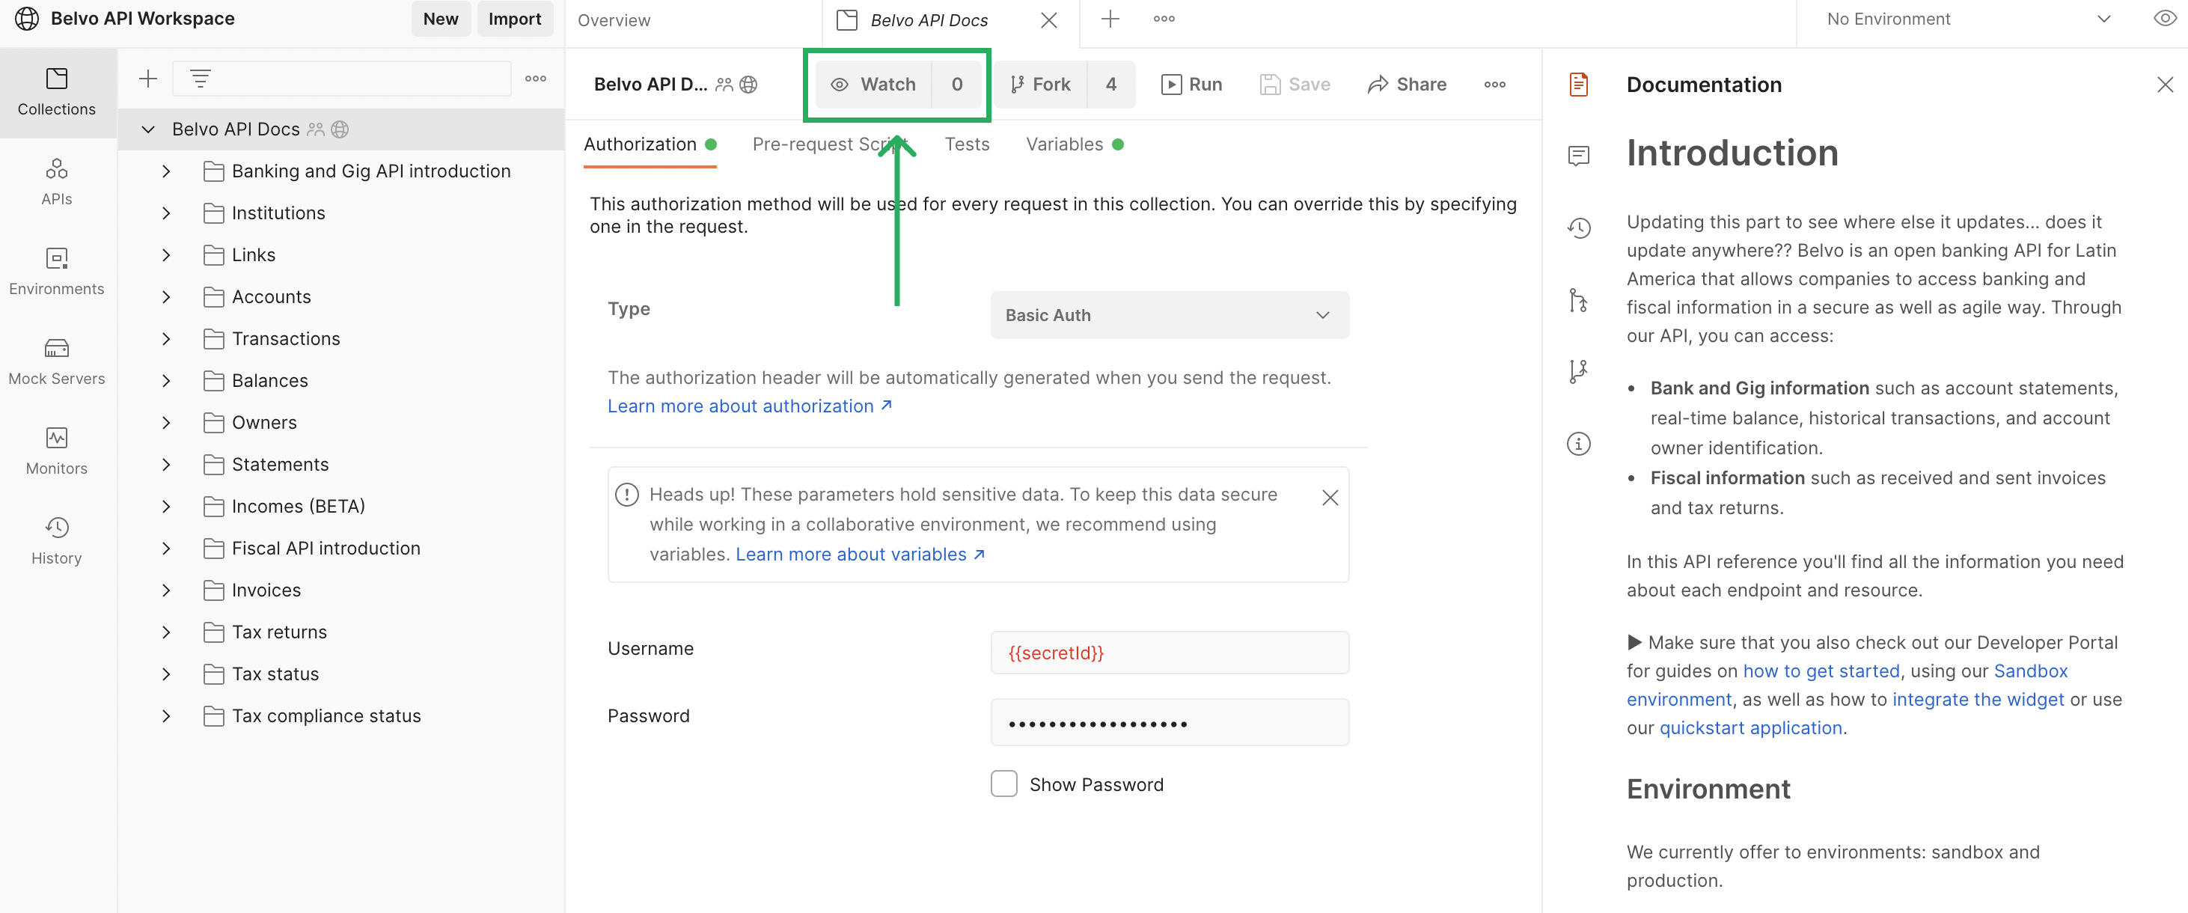
Task: Open the Changelog icon in right rail
Action: pyautogui.click(x=1578, y=228)
